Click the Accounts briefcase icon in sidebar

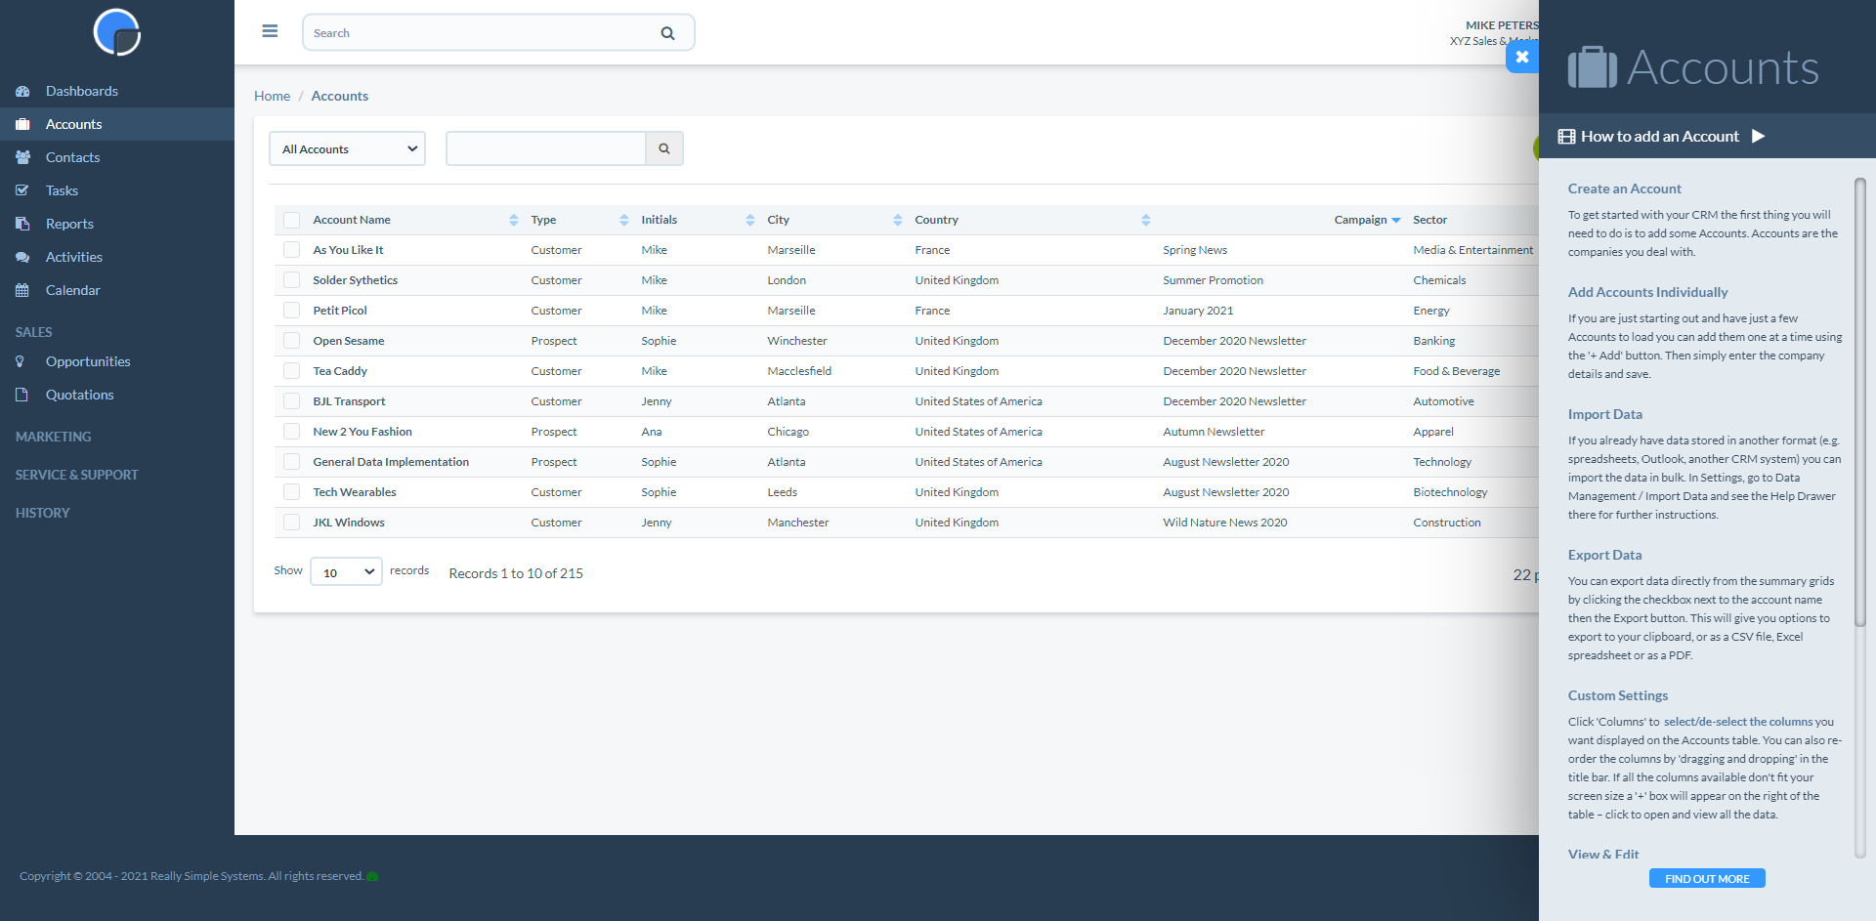click(22, 124)
